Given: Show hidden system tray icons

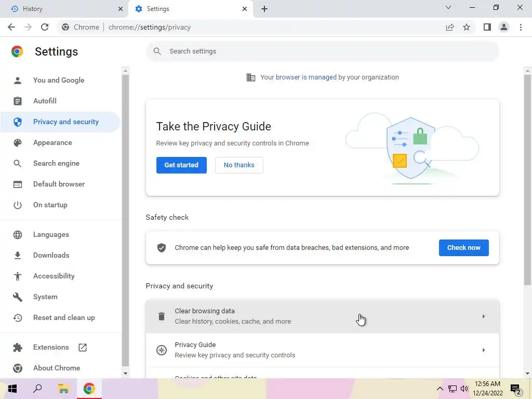Looking at the screenshot, I should point(440,389).
